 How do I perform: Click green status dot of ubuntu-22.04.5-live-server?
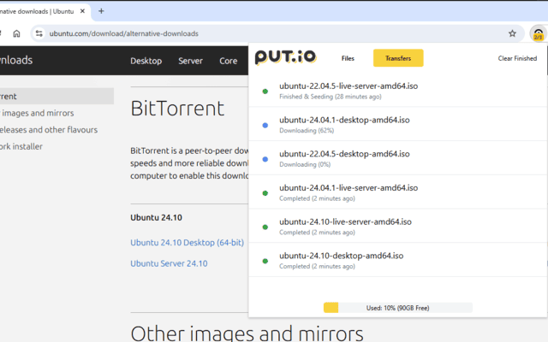click(265, 91)
